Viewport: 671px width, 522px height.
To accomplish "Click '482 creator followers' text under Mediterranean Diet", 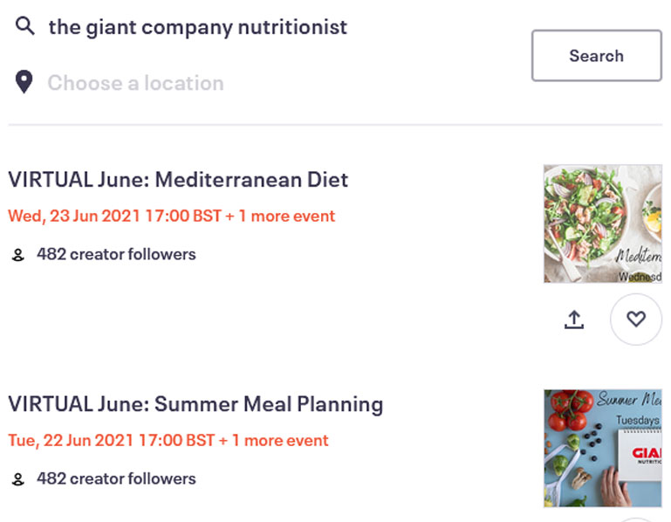I will pyautogui.click(x=116, y=255).
